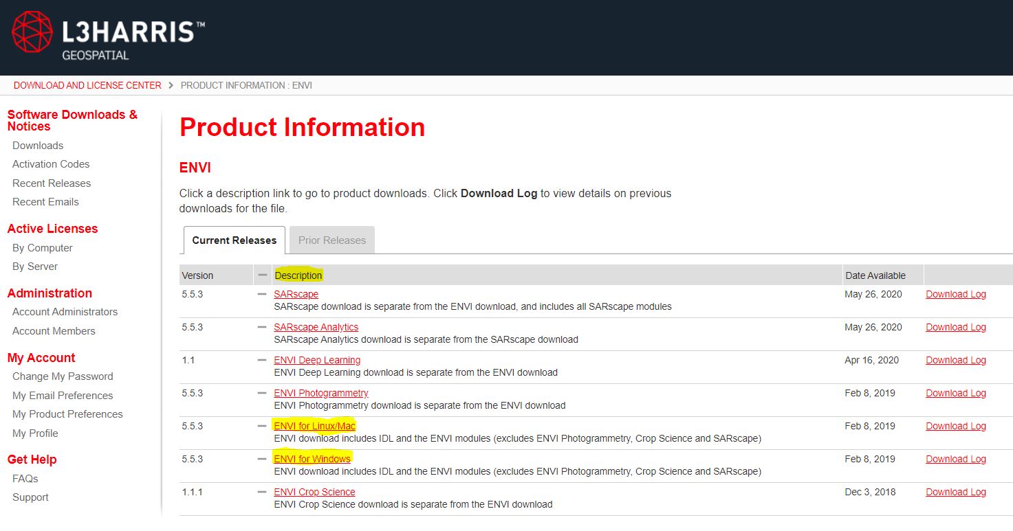The width and height of the screenshot is (1013, 531).
Task: Open Change My Password page
Action: click(63, 376)
